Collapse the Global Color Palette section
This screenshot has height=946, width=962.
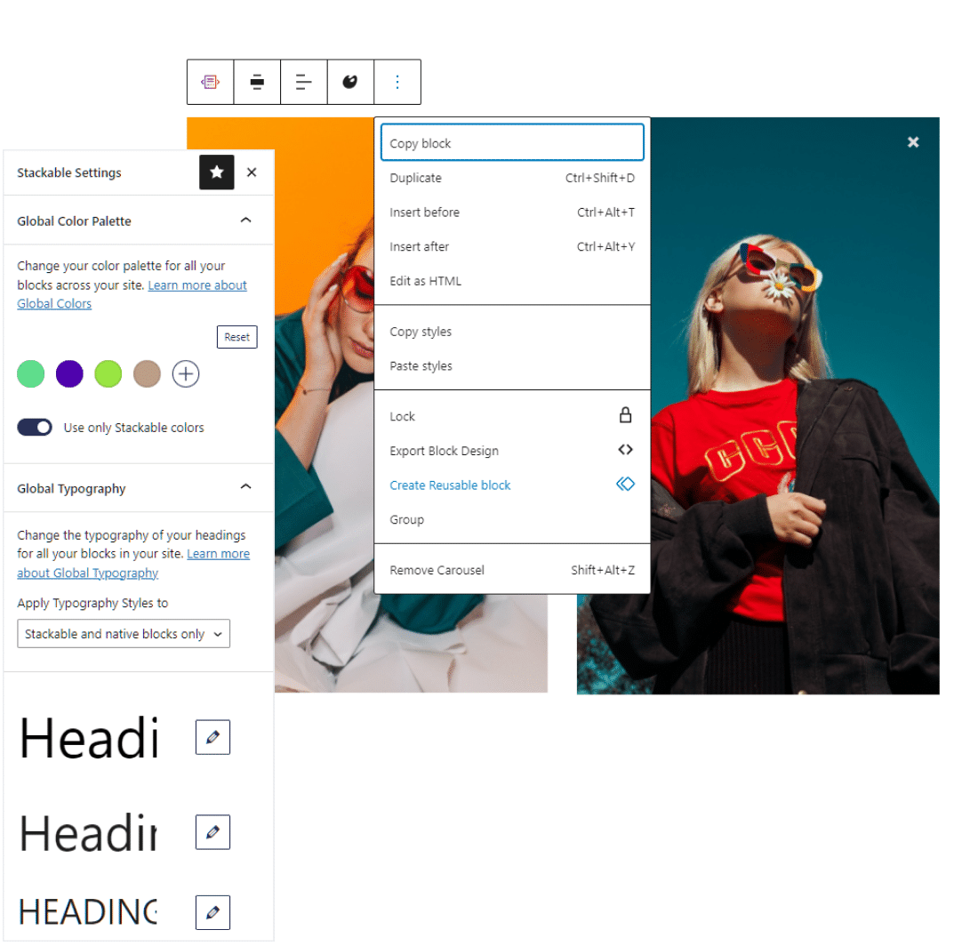246,220
